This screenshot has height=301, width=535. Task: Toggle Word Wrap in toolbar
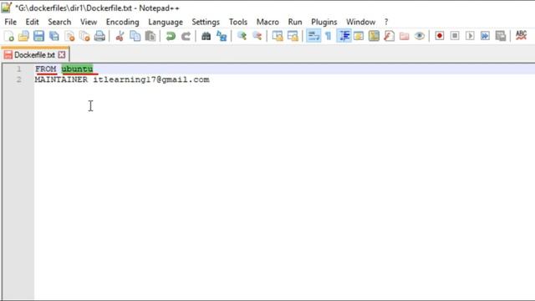pos(313,36)
